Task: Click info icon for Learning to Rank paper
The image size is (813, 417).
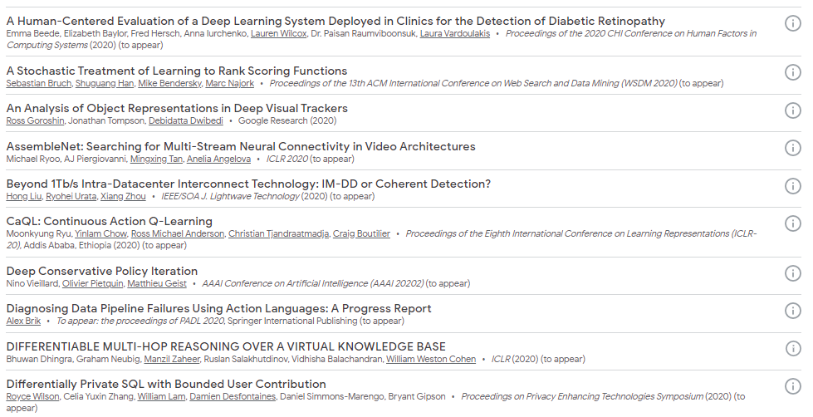Action: click(x=792, y=72)
